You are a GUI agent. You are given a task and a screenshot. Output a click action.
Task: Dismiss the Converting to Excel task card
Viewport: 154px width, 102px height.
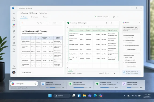(117, 83)
